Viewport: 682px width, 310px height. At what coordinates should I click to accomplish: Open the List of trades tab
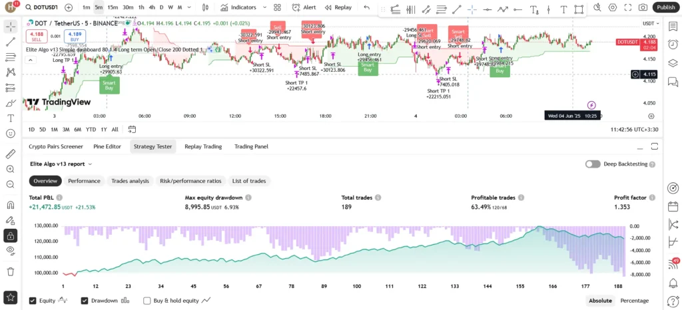pos(249,181)
